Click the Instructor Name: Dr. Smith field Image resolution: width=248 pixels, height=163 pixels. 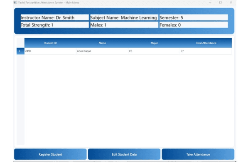pyautogui.click(x=55, y=17)
